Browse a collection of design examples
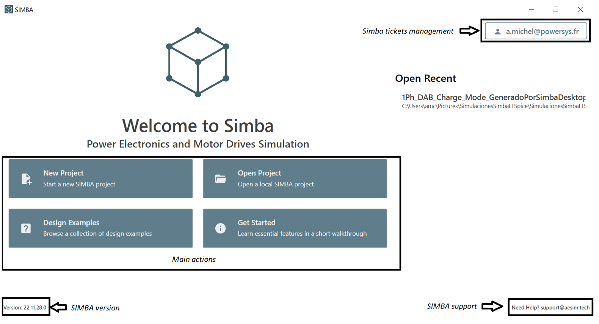Image resolution: width=599 pixels, height=324 pixels. [x=100, y=228]
